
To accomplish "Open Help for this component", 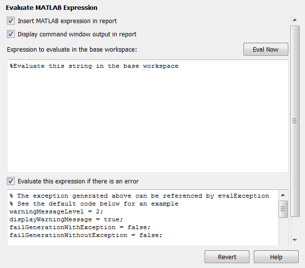I will 276,257.
